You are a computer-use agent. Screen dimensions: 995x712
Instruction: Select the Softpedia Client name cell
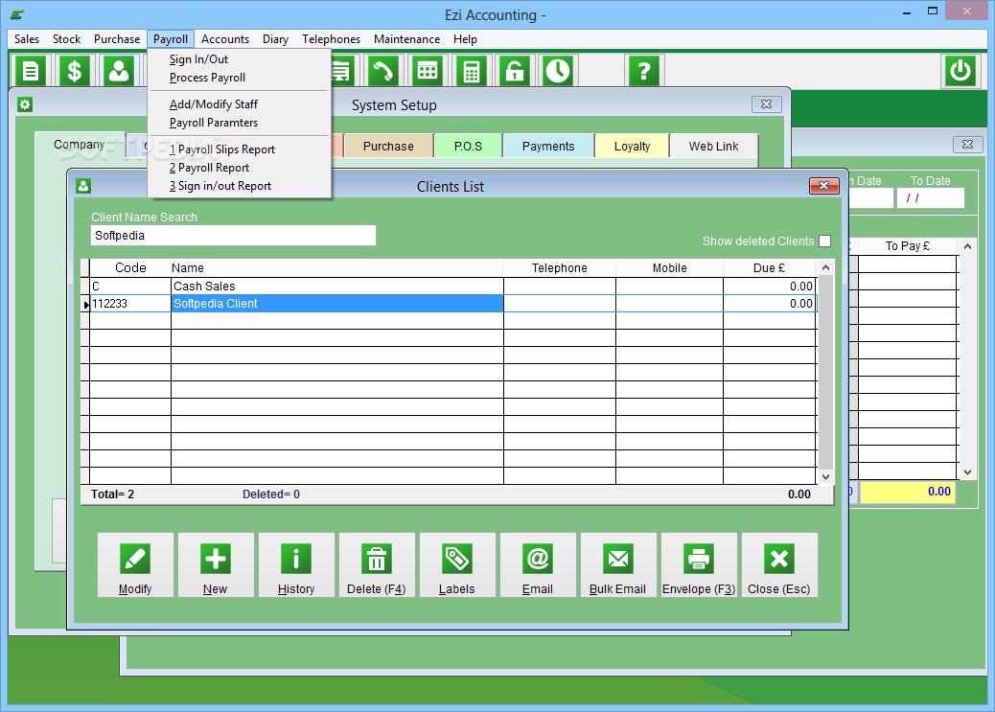coord(337,304)
